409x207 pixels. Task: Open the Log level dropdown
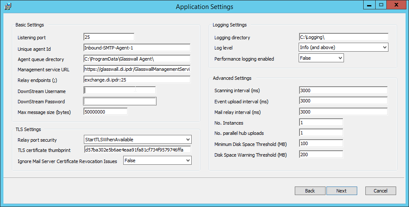[343, 47]
